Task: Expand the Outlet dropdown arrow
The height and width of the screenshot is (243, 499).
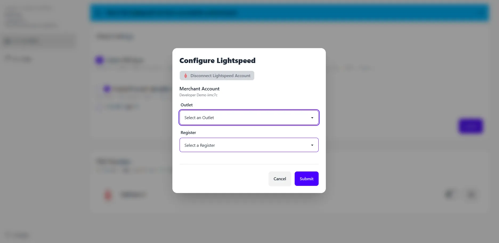Action: pos(312,118)
